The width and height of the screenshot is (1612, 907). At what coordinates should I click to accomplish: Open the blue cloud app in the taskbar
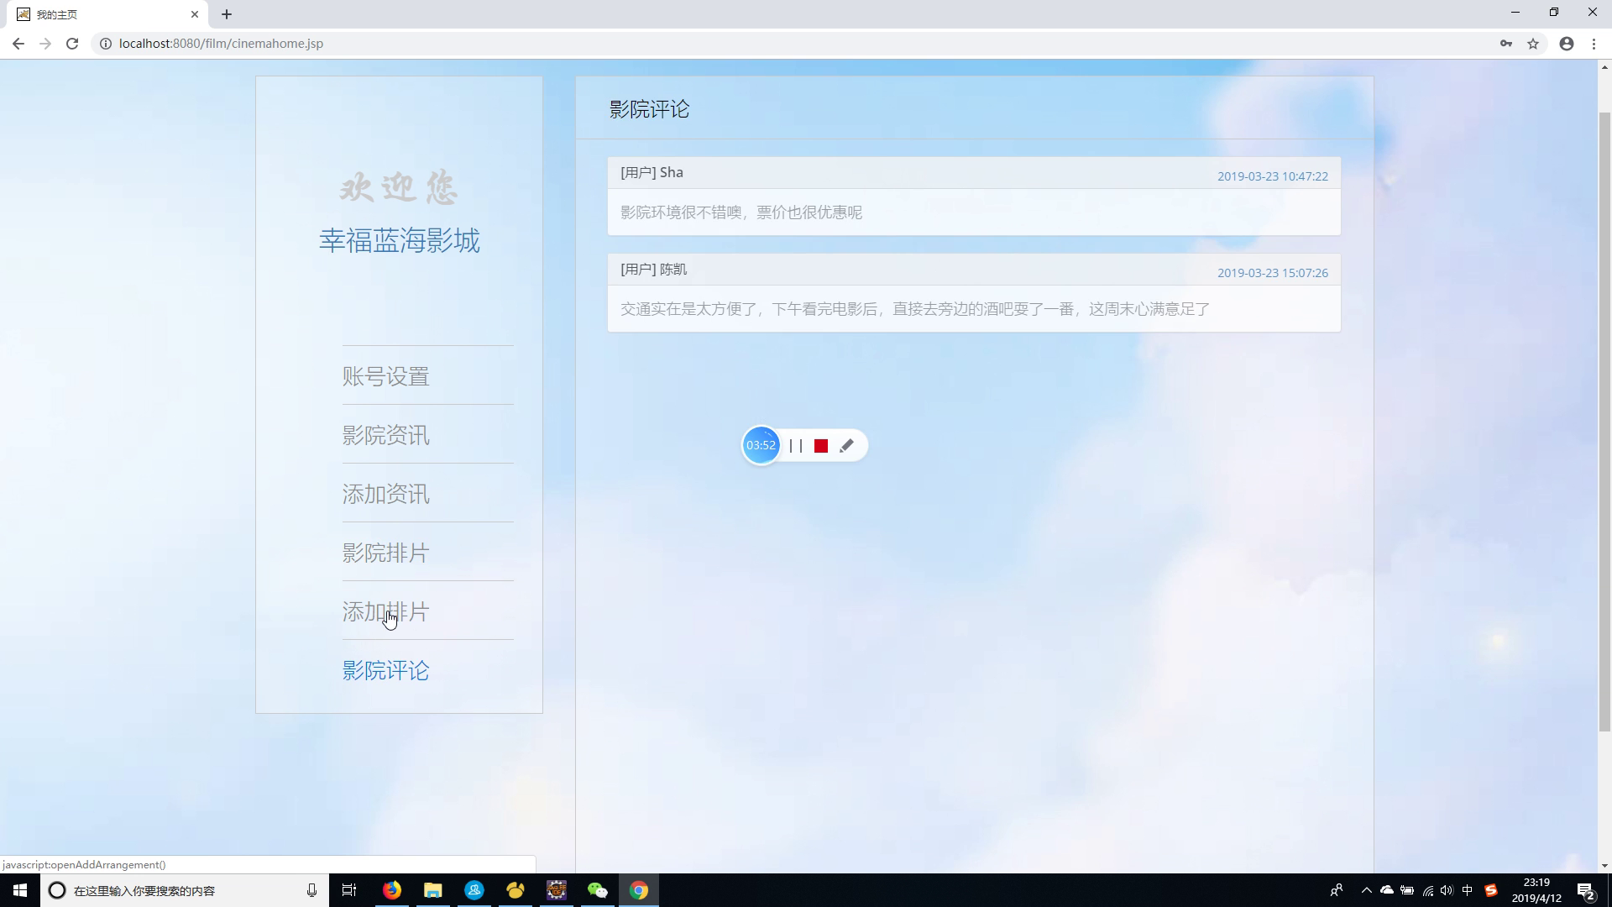click(474, 890)
